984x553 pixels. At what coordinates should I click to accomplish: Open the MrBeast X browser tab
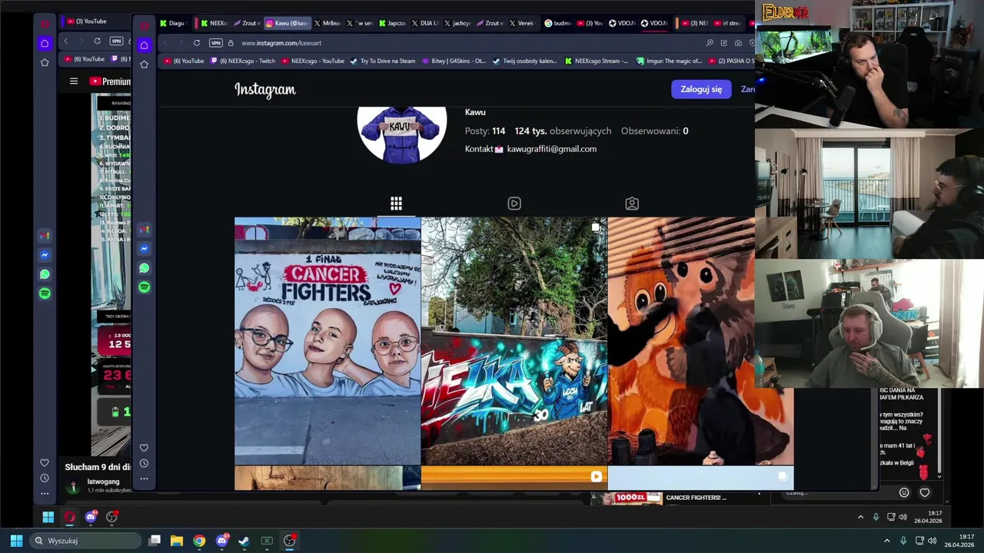(327, 23)
